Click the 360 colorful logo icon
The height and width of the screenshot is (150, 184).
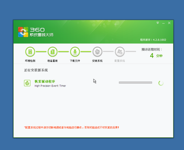[23, 32]
